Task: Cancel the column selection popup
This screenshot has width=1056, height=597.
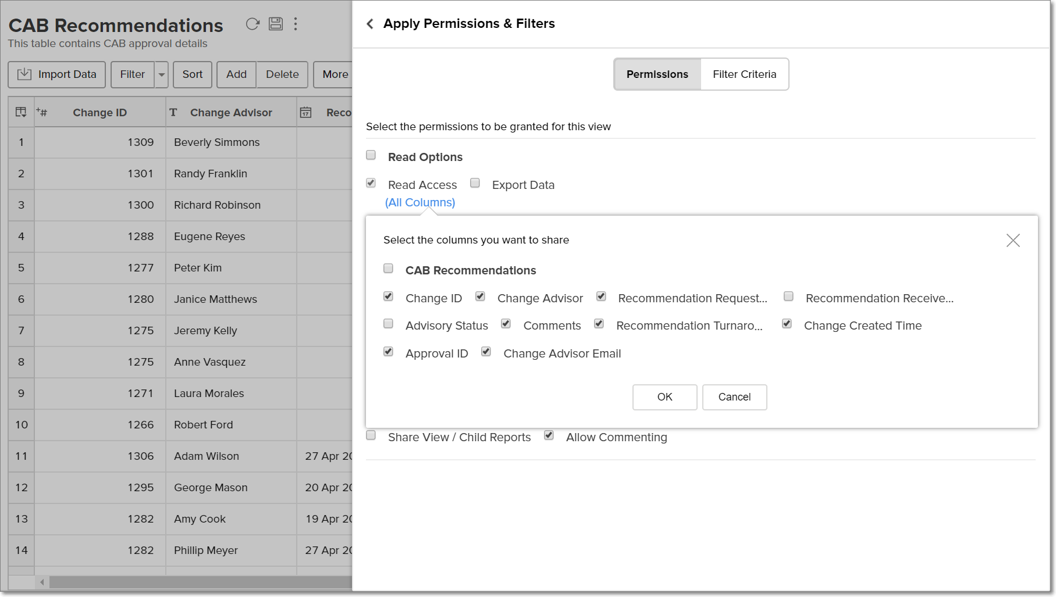Action: click(x=734, y=397)
